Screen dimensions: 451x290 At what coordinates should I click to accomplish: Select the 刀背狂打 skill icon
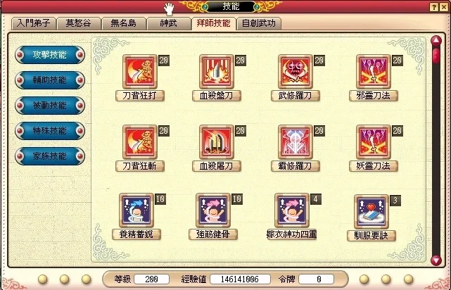(x=140, y=72)
